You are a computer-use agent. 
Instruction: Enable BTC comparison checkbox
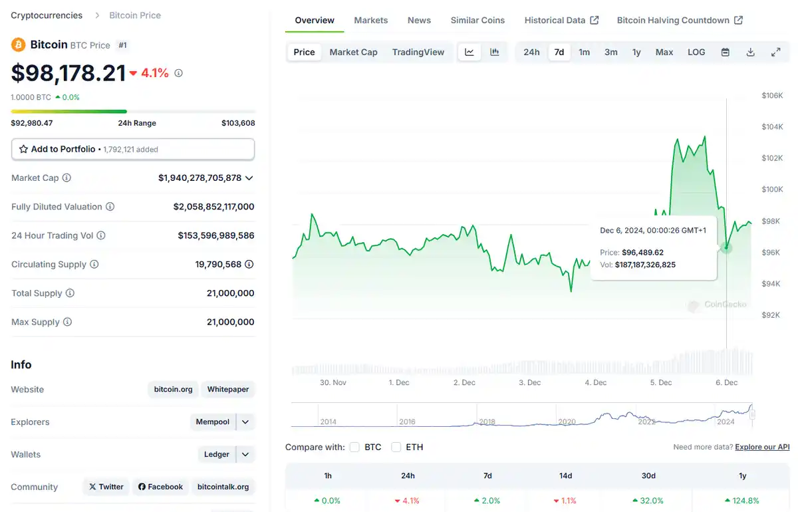354,447
